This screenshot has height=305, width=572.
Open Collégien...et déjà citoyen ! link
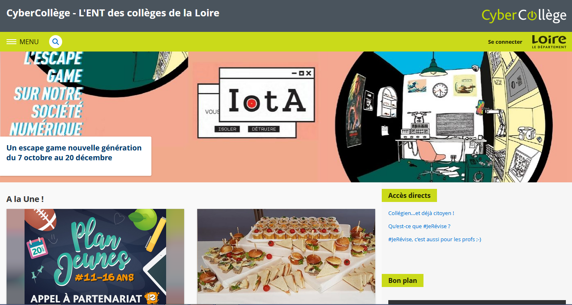point(421,213)
